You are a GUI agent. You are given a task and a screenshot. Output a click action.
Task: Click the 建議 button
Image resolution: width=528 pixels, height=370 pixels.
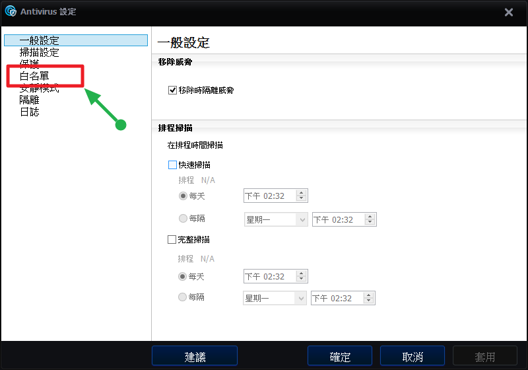coord(194,356)
